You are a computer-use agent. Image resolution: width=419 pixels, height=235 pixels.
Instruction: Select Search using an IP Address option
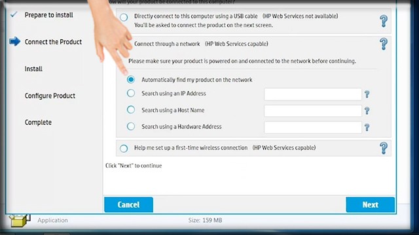pos(131,93)
